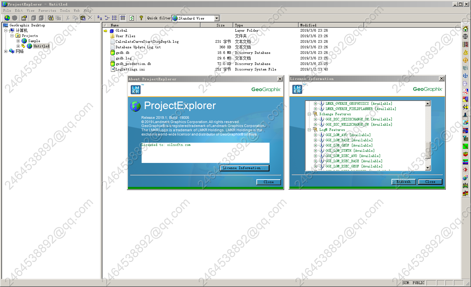Click the green globe toolbar icon
Viewport: 471px width, 287px height.
pos(7,18)
